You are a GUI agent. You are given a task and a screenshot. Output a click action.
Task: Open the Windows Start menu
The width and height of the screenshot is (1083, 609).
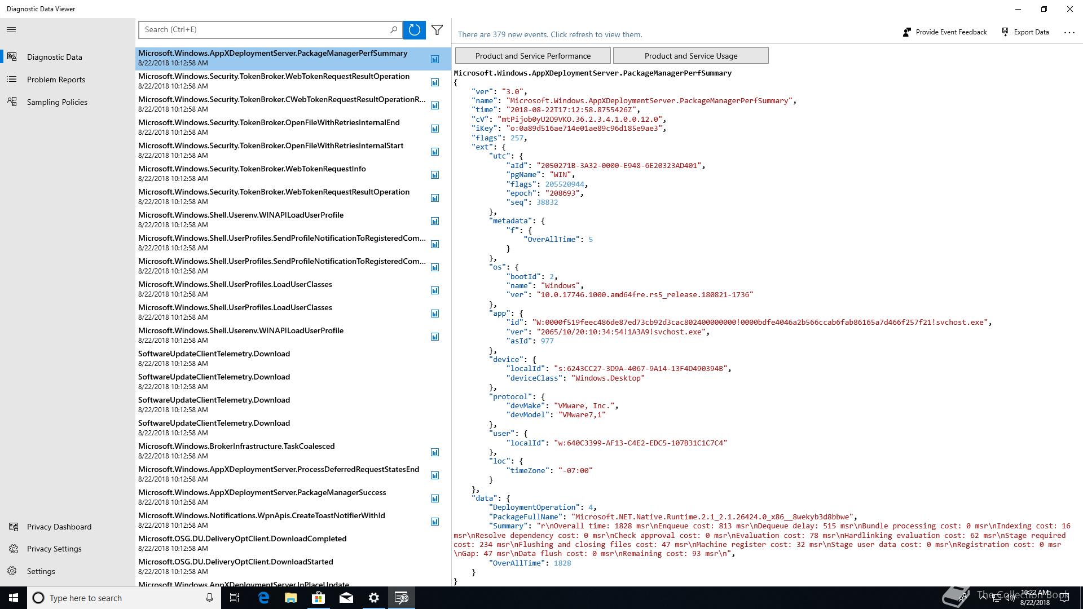[x=14, y=598]
